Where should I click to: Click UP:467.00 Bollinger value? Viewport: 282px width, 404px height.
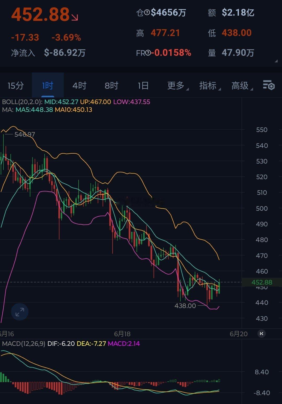(x=95, y=102)
